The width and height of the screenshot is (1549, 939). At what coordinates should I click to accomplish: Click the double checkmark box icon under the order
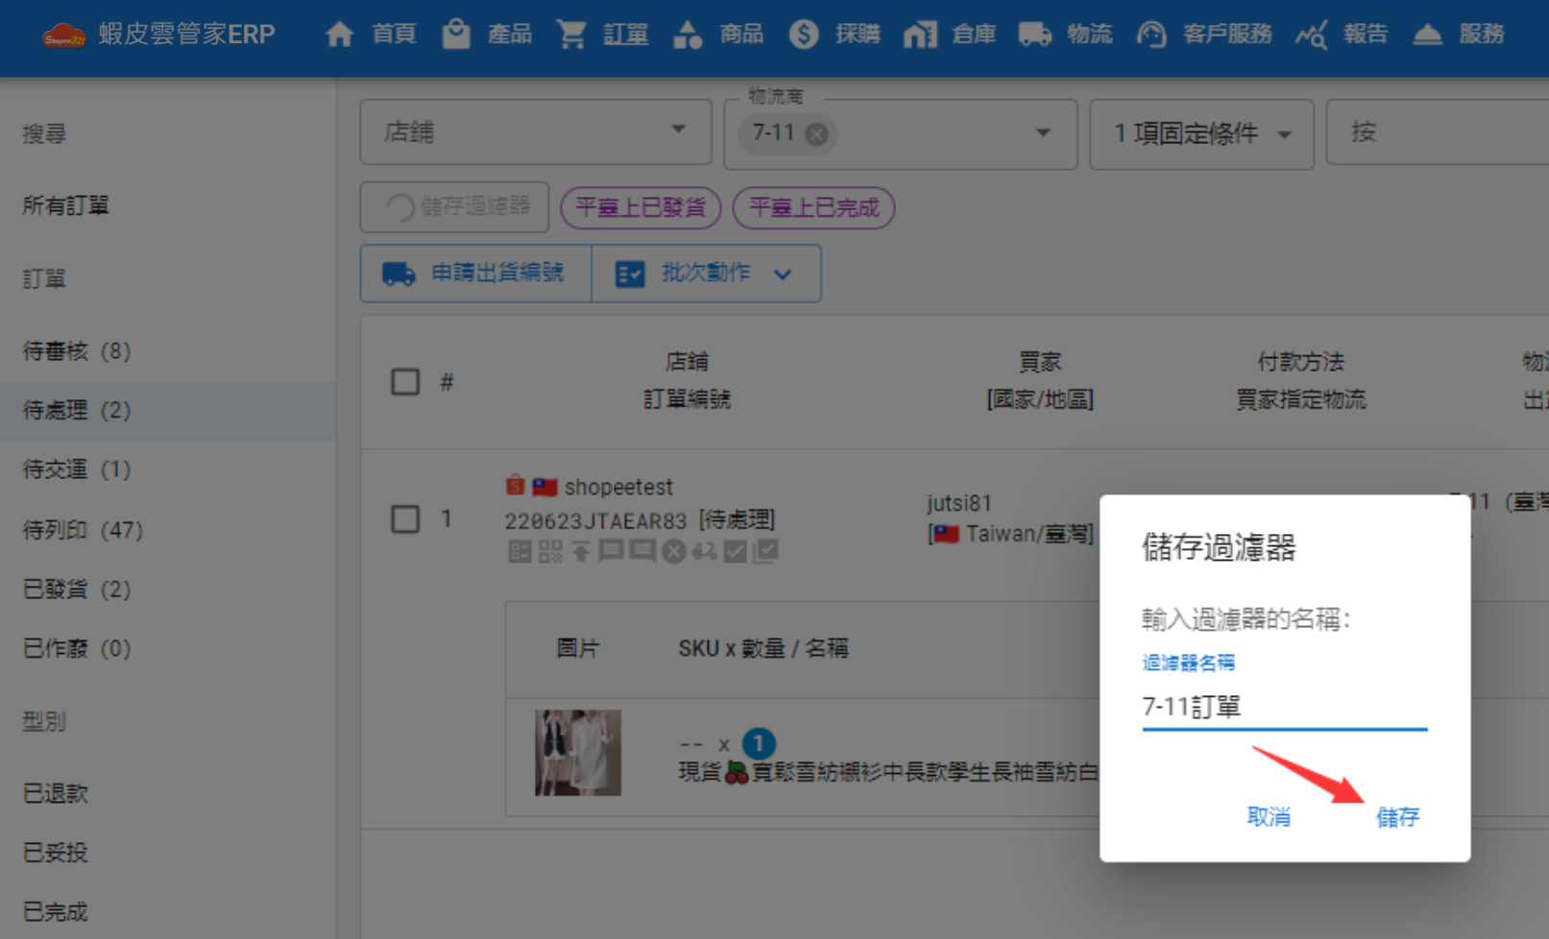765,551
